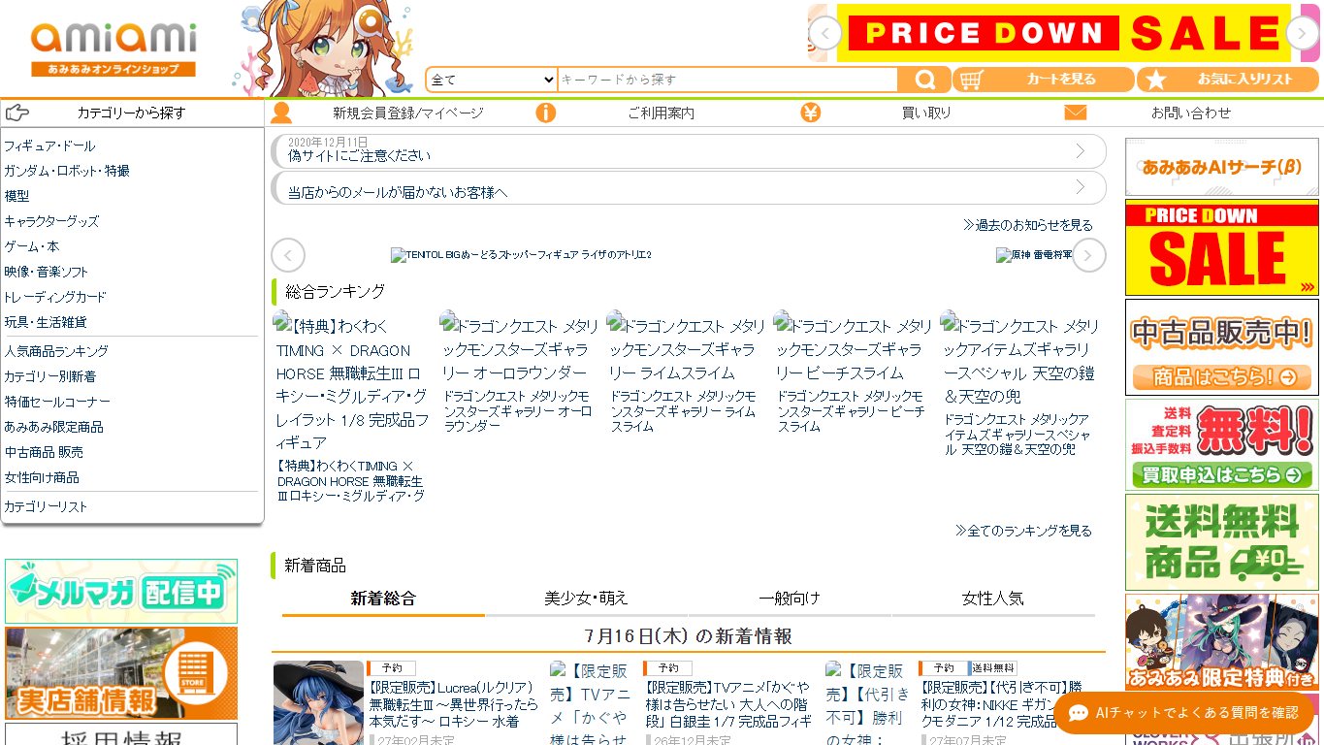This screenshot has width=1324, height=745.
Task: Open 女性向け商品 link
Action: point(42,477)
